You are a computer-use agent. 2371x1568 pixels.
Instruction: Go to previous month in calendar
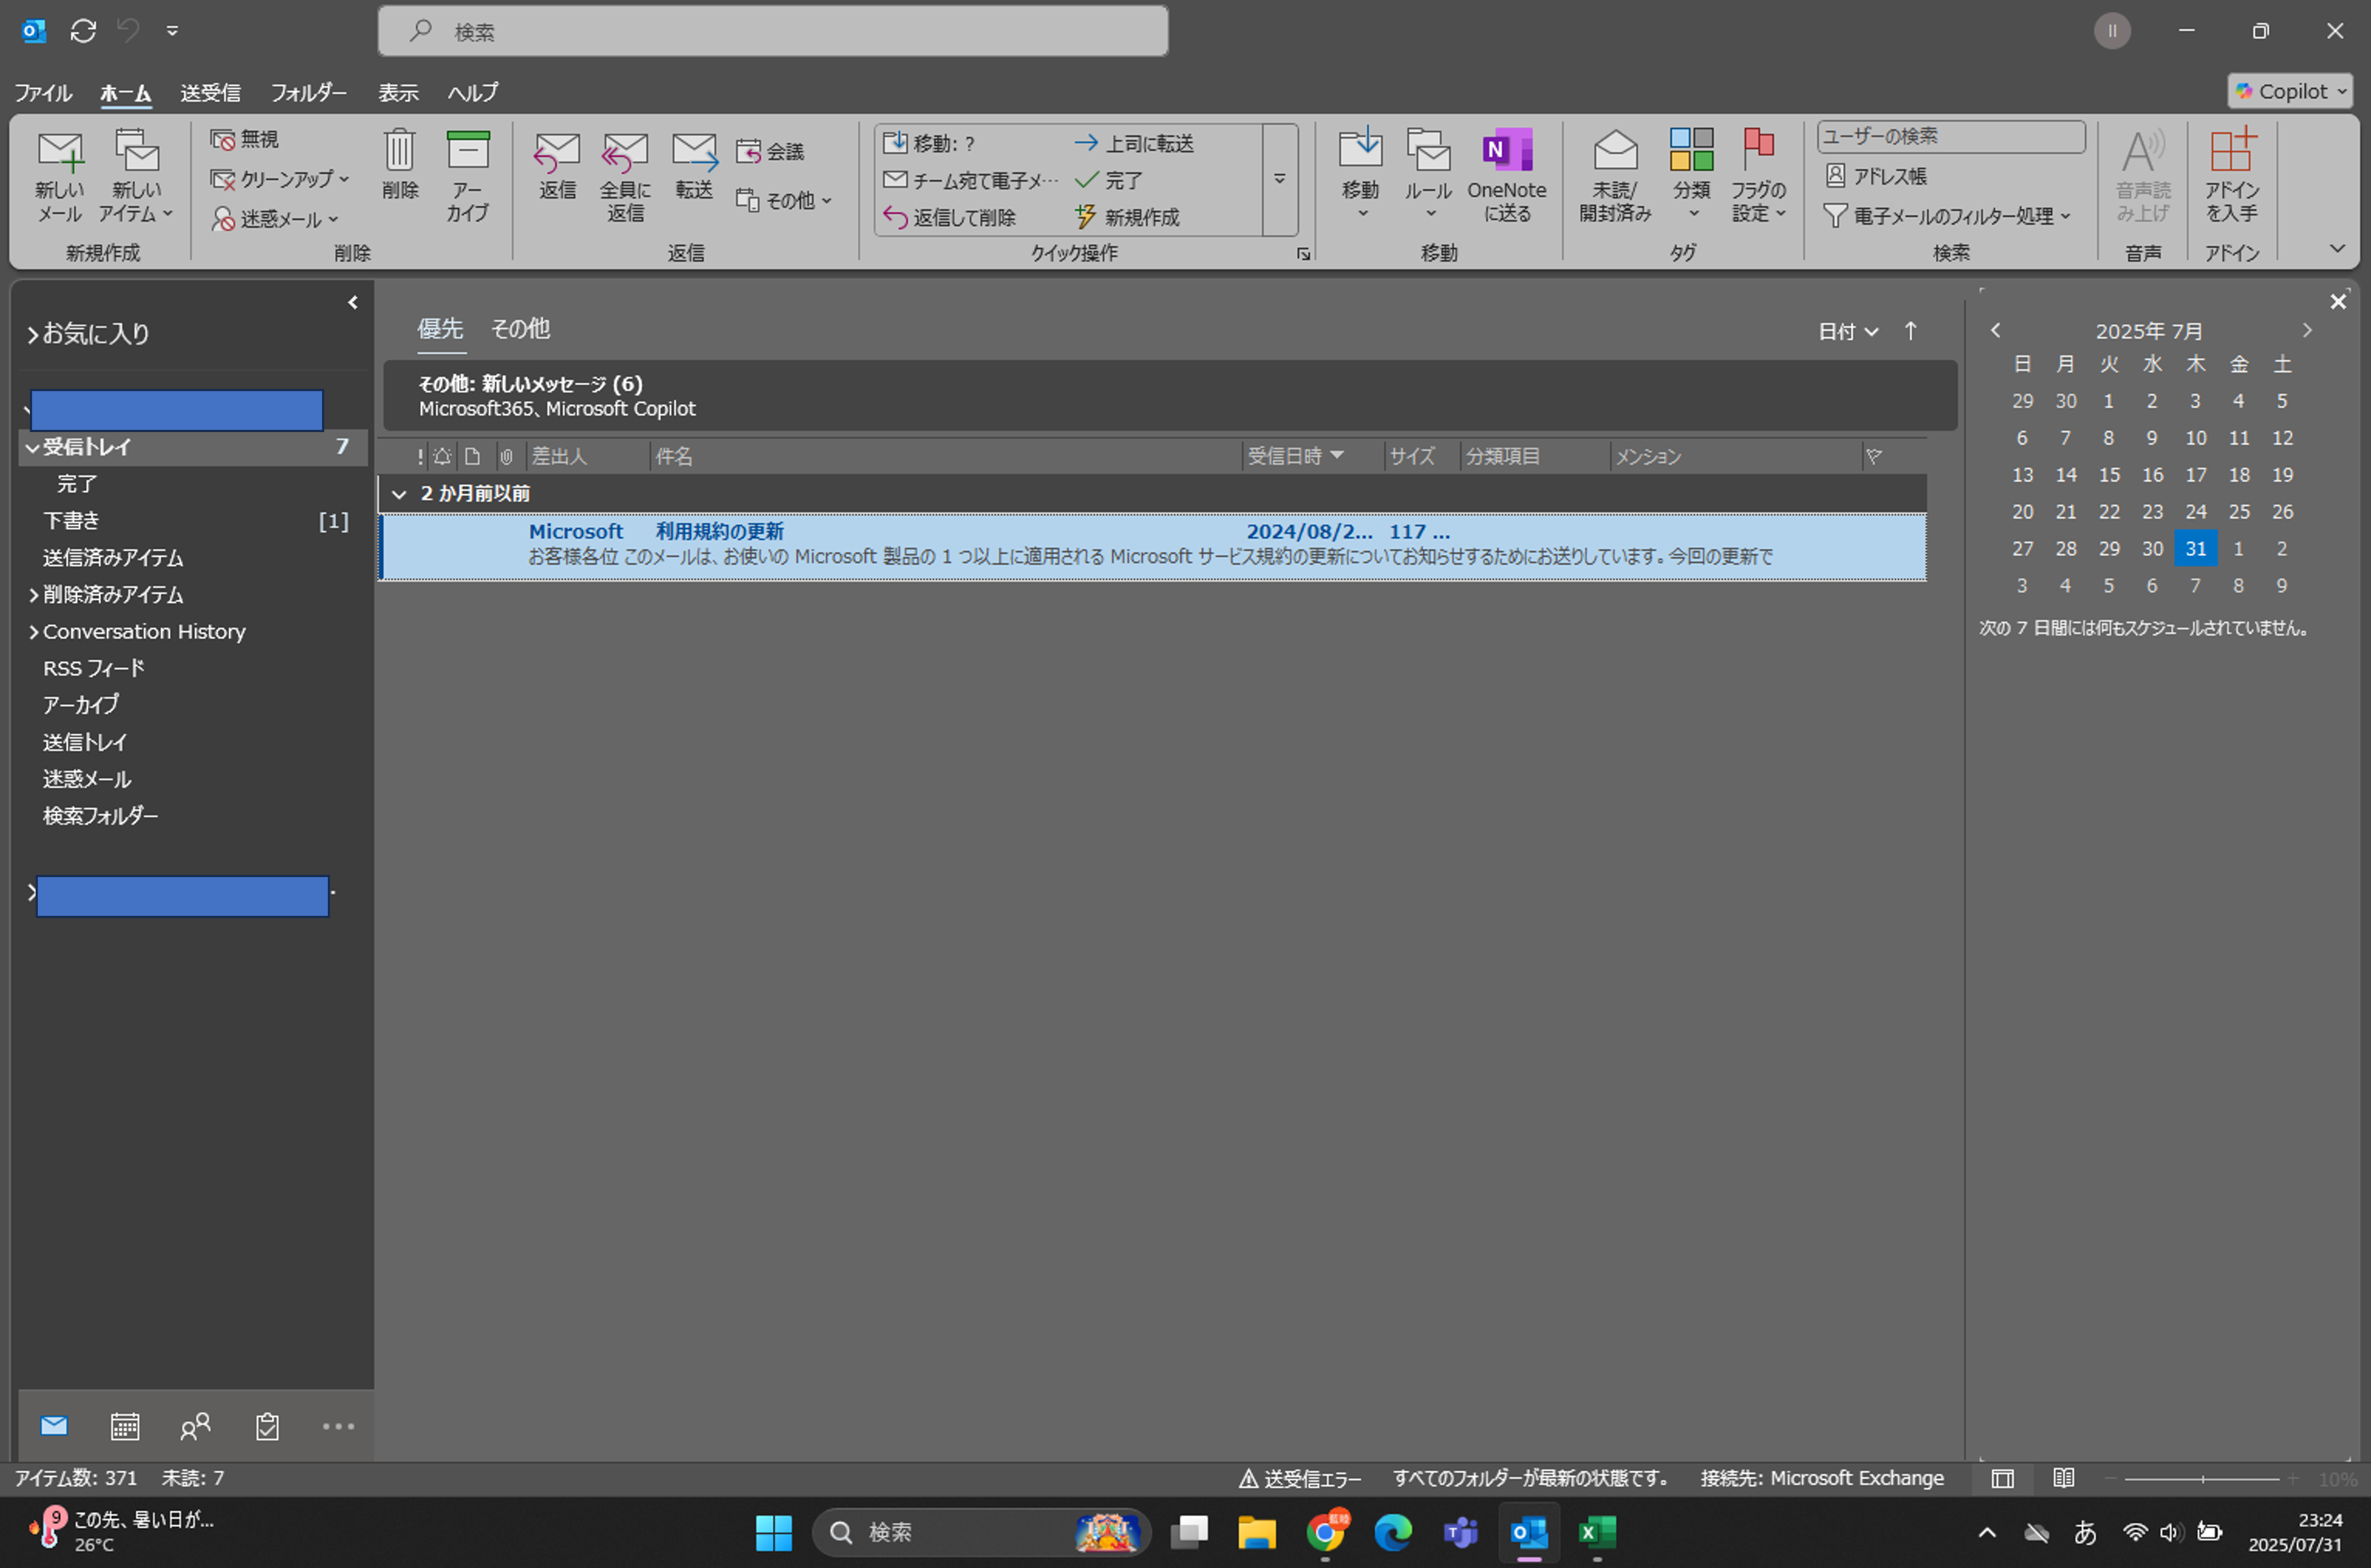pyautogui.click(x=1995, y=330)
